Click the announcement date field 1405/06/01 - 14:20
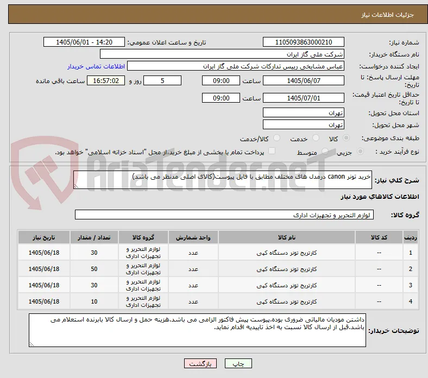This screenshot has height=378, width=428. (84, 42)
